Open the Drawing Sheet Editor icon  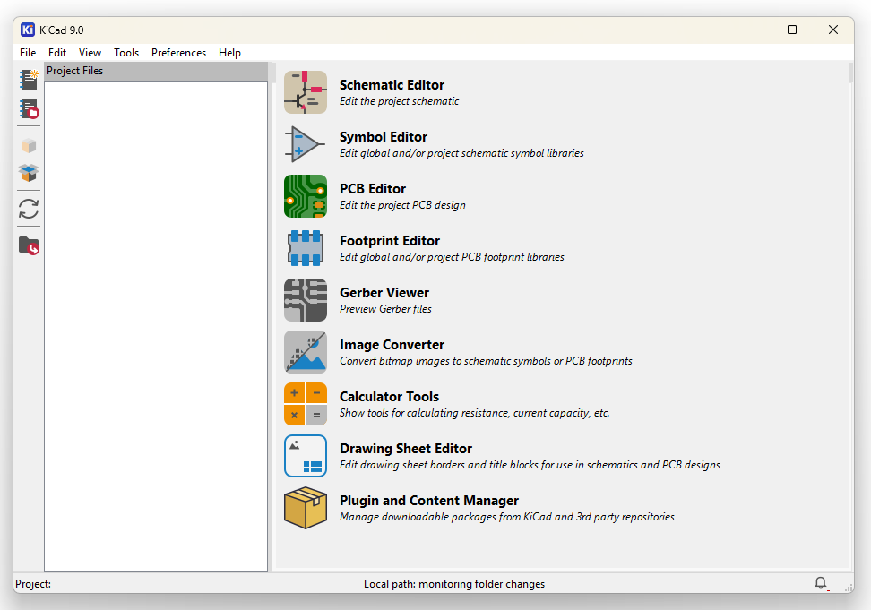click(x=306, y=456)
